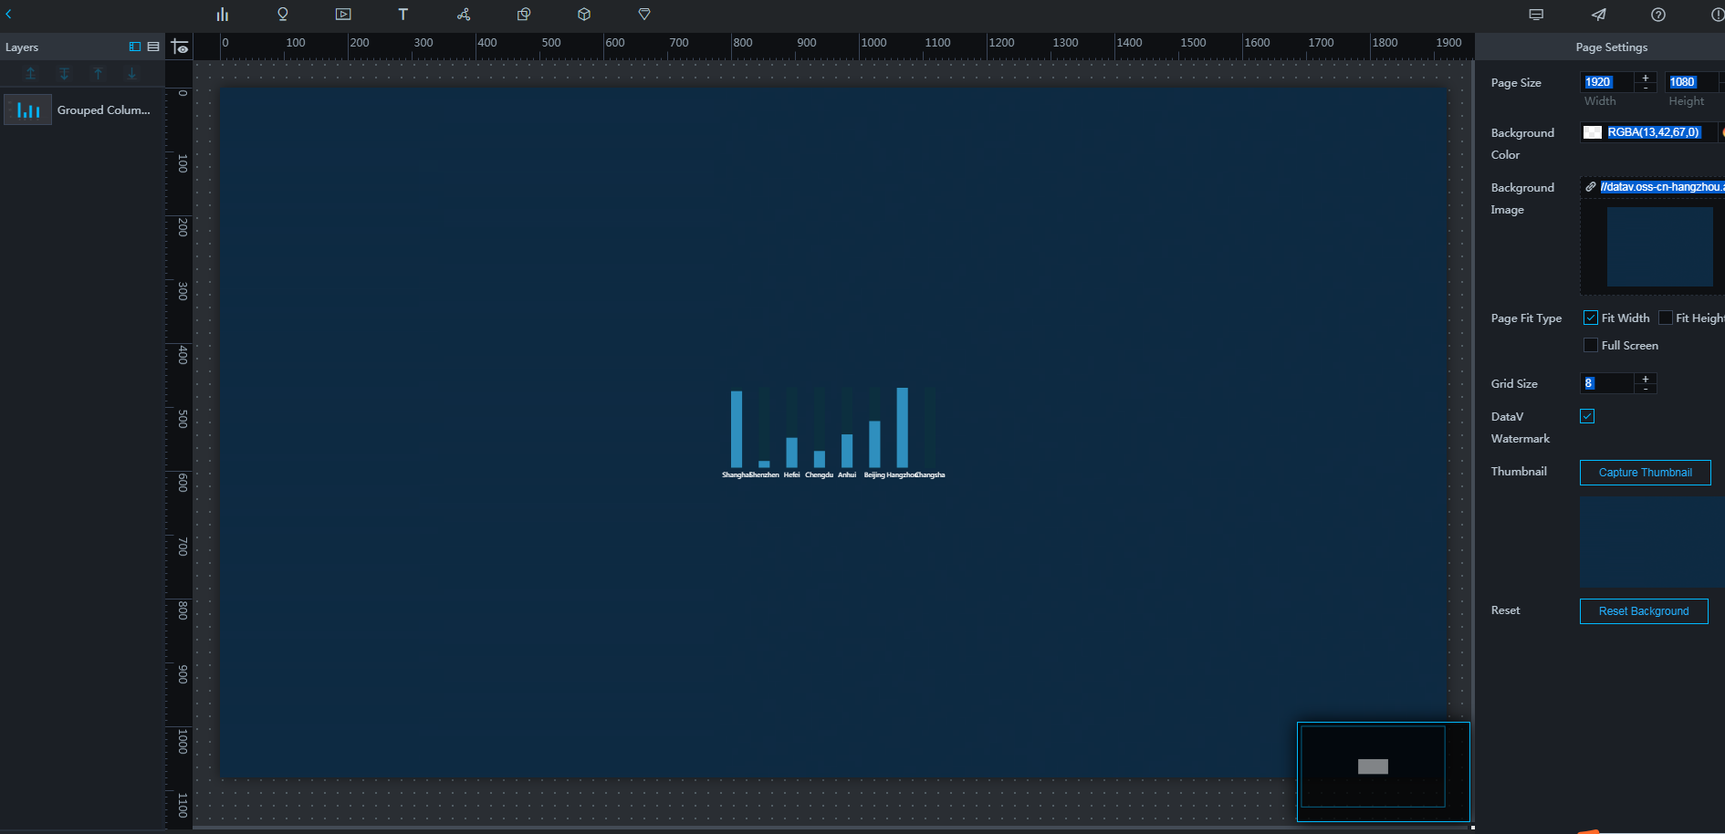The width and height of the screenshot is (1725, 834).
Task: Click the Reset Background button
Action: pyautogui.click(x=1643, y=611)
